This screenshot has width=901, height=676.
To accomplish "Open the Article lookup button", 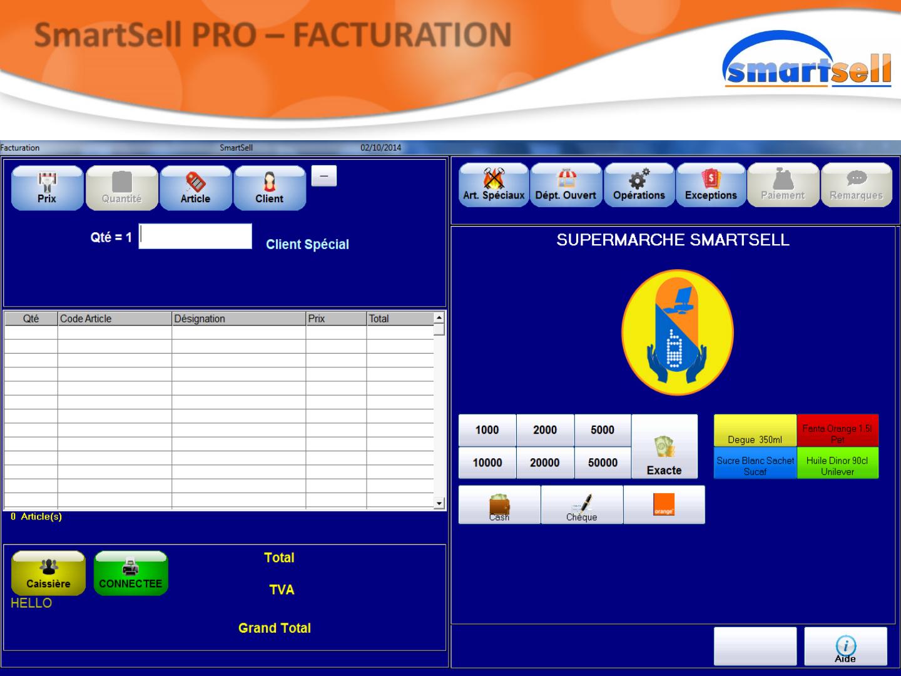I will pos(195,188).
